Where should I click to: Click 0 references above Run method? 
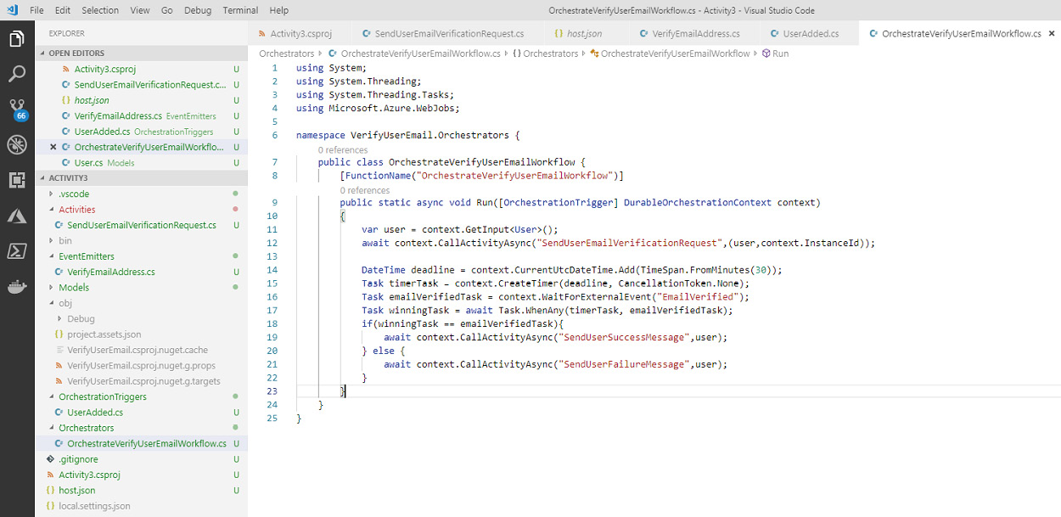click(x=364, y=191)
